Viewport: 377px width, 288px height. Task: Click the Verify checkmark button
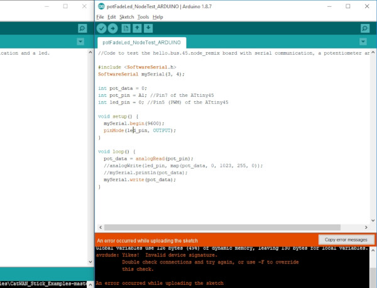(101, 28)
